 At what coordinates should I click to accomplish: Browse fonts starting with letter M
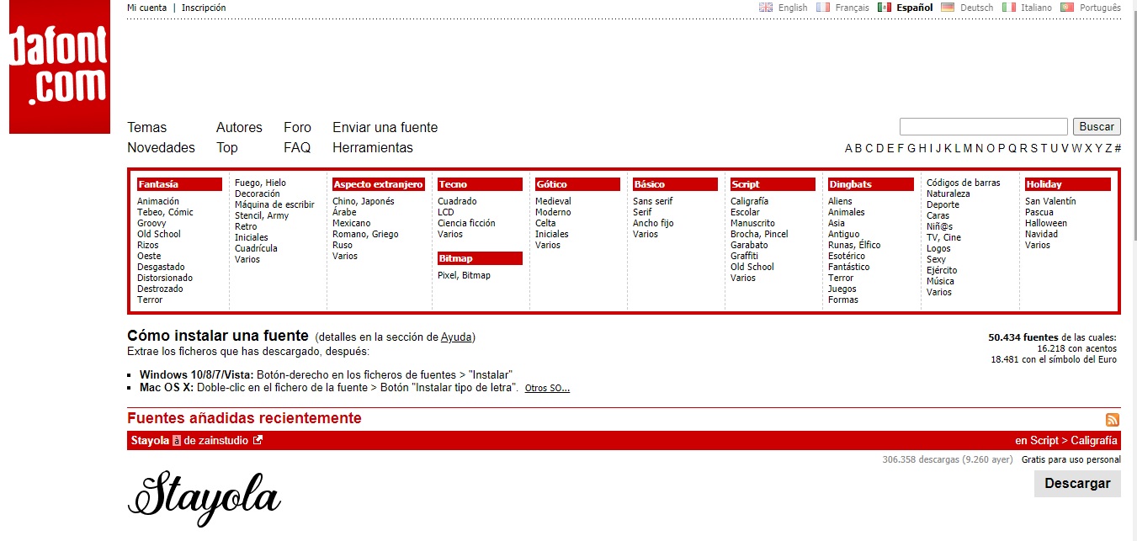pyautogui.click(x=968, y=149)
